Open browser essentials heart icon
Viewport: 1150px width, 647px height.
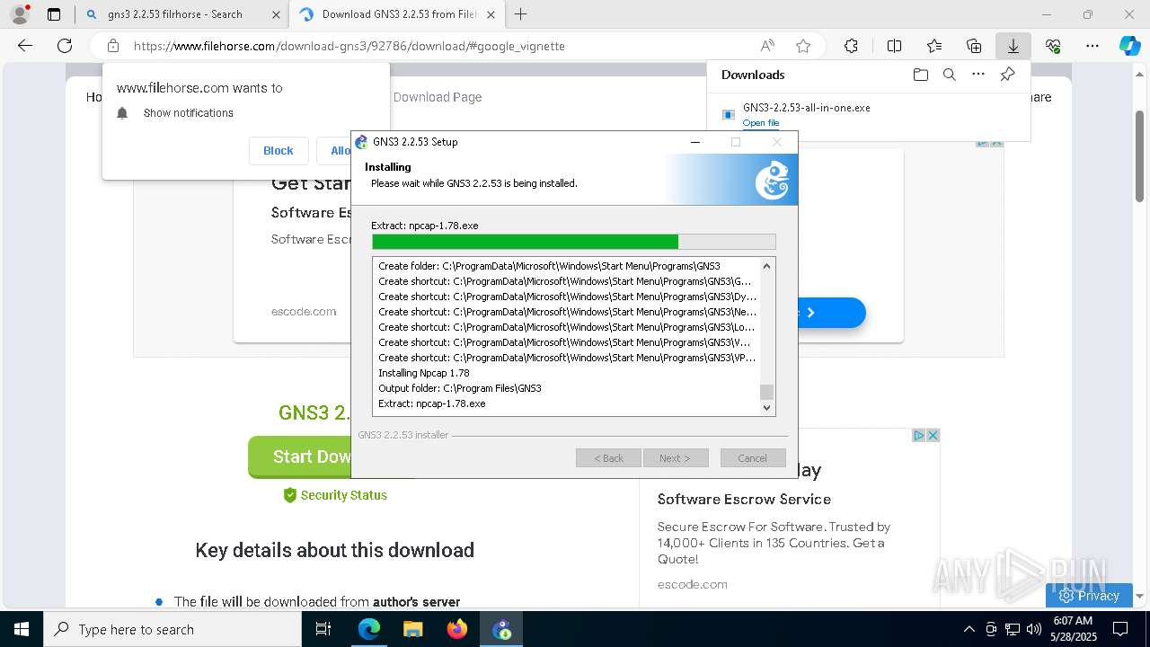[x=1053, y=46]
